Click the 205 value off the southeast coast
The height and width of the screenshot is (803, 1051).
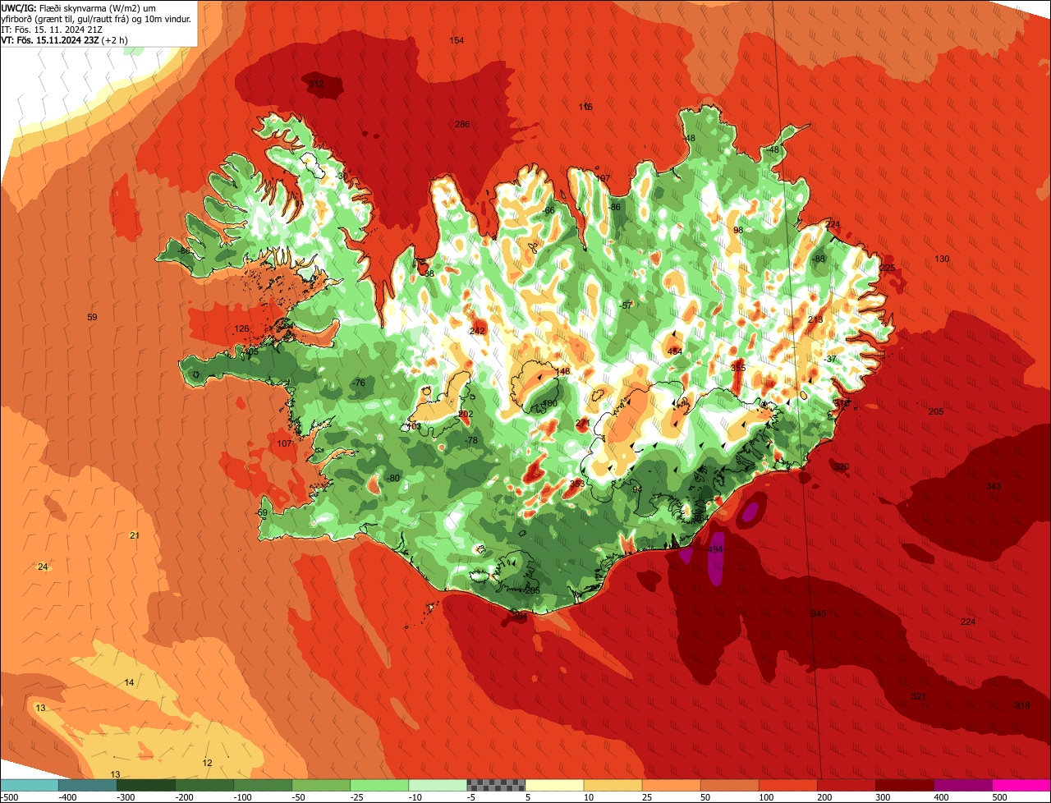pyautogui.click(x=936, y=411)
